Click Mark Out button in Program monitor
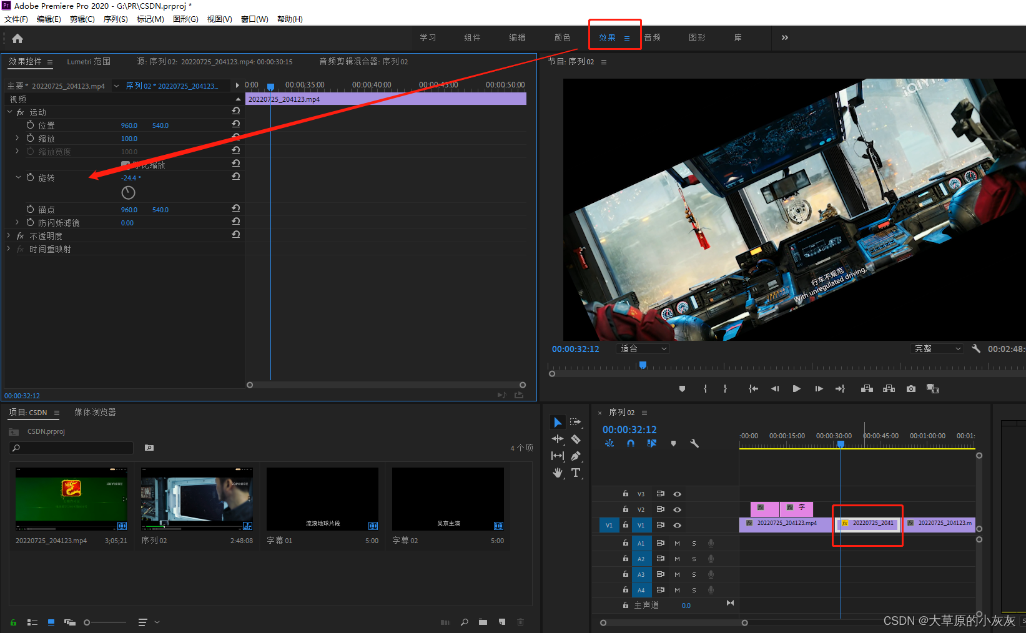This screenshot has height=633, width=1026. point(725,389)
